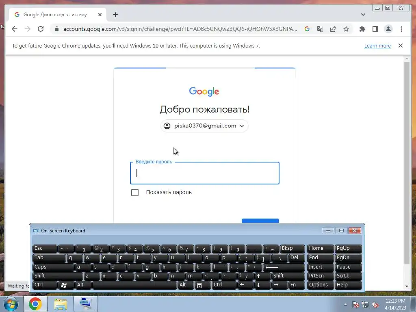The image size is (416, 312).
Task: Click the @ 2 key on keyboard
Action: coord(100,249)
